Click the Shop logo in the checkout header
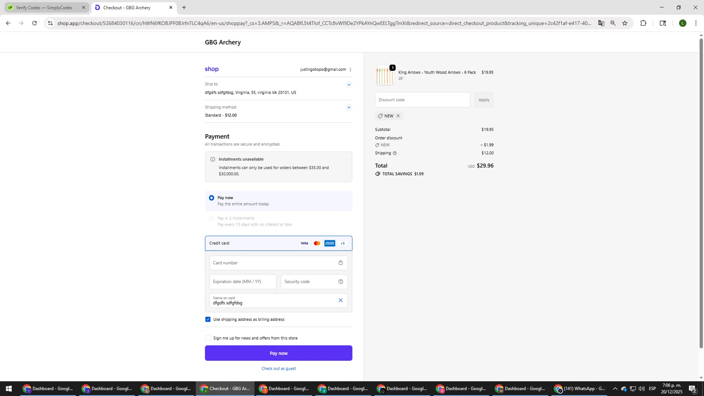704x396 pixels. 212,69
